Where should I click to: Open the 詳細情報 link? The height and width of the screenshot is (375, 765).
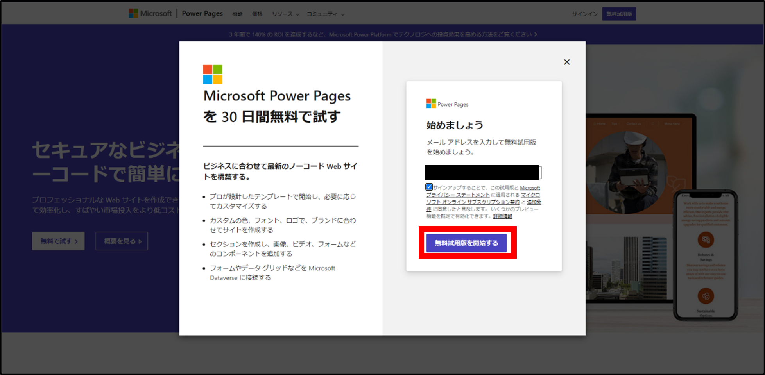[x=502, y=216]
